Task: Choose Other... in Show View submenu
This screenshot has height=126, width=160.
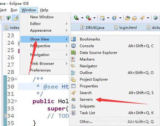Action: pyautogui.click(x=114, y=122)
